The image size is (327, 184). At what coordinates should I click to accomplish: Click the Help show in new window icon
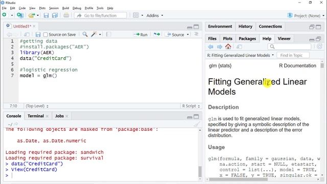click(x=239, y=47)
